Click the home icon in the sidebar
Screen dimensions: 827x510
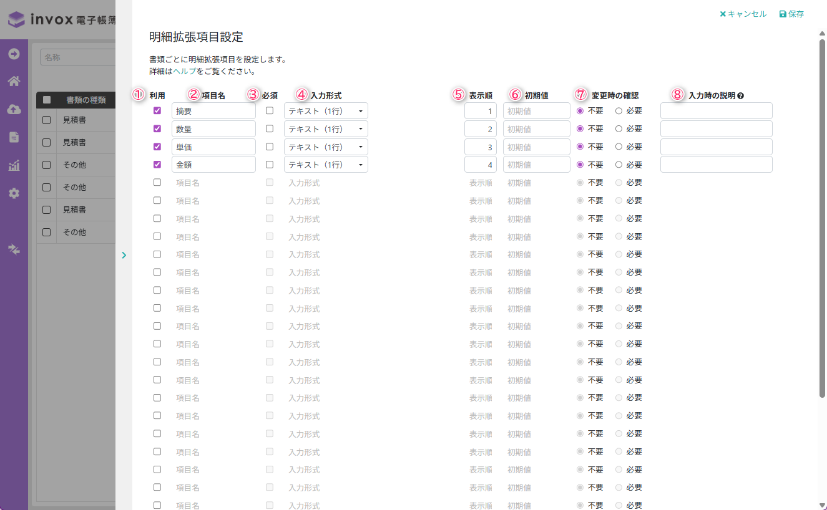(14, 81)
